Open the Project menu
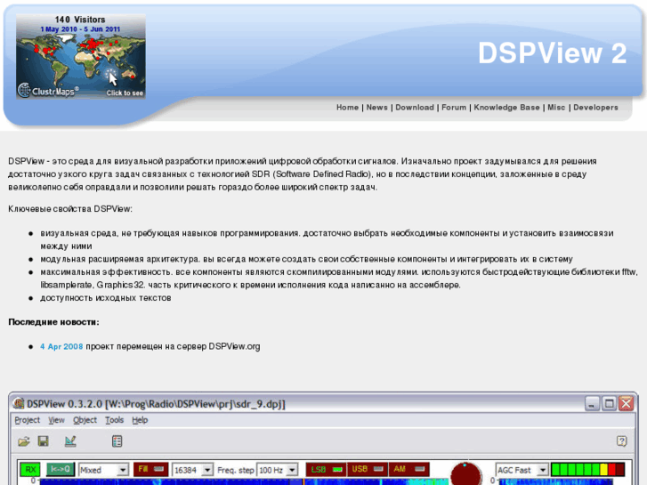The image size is (647, 485). 28,420
